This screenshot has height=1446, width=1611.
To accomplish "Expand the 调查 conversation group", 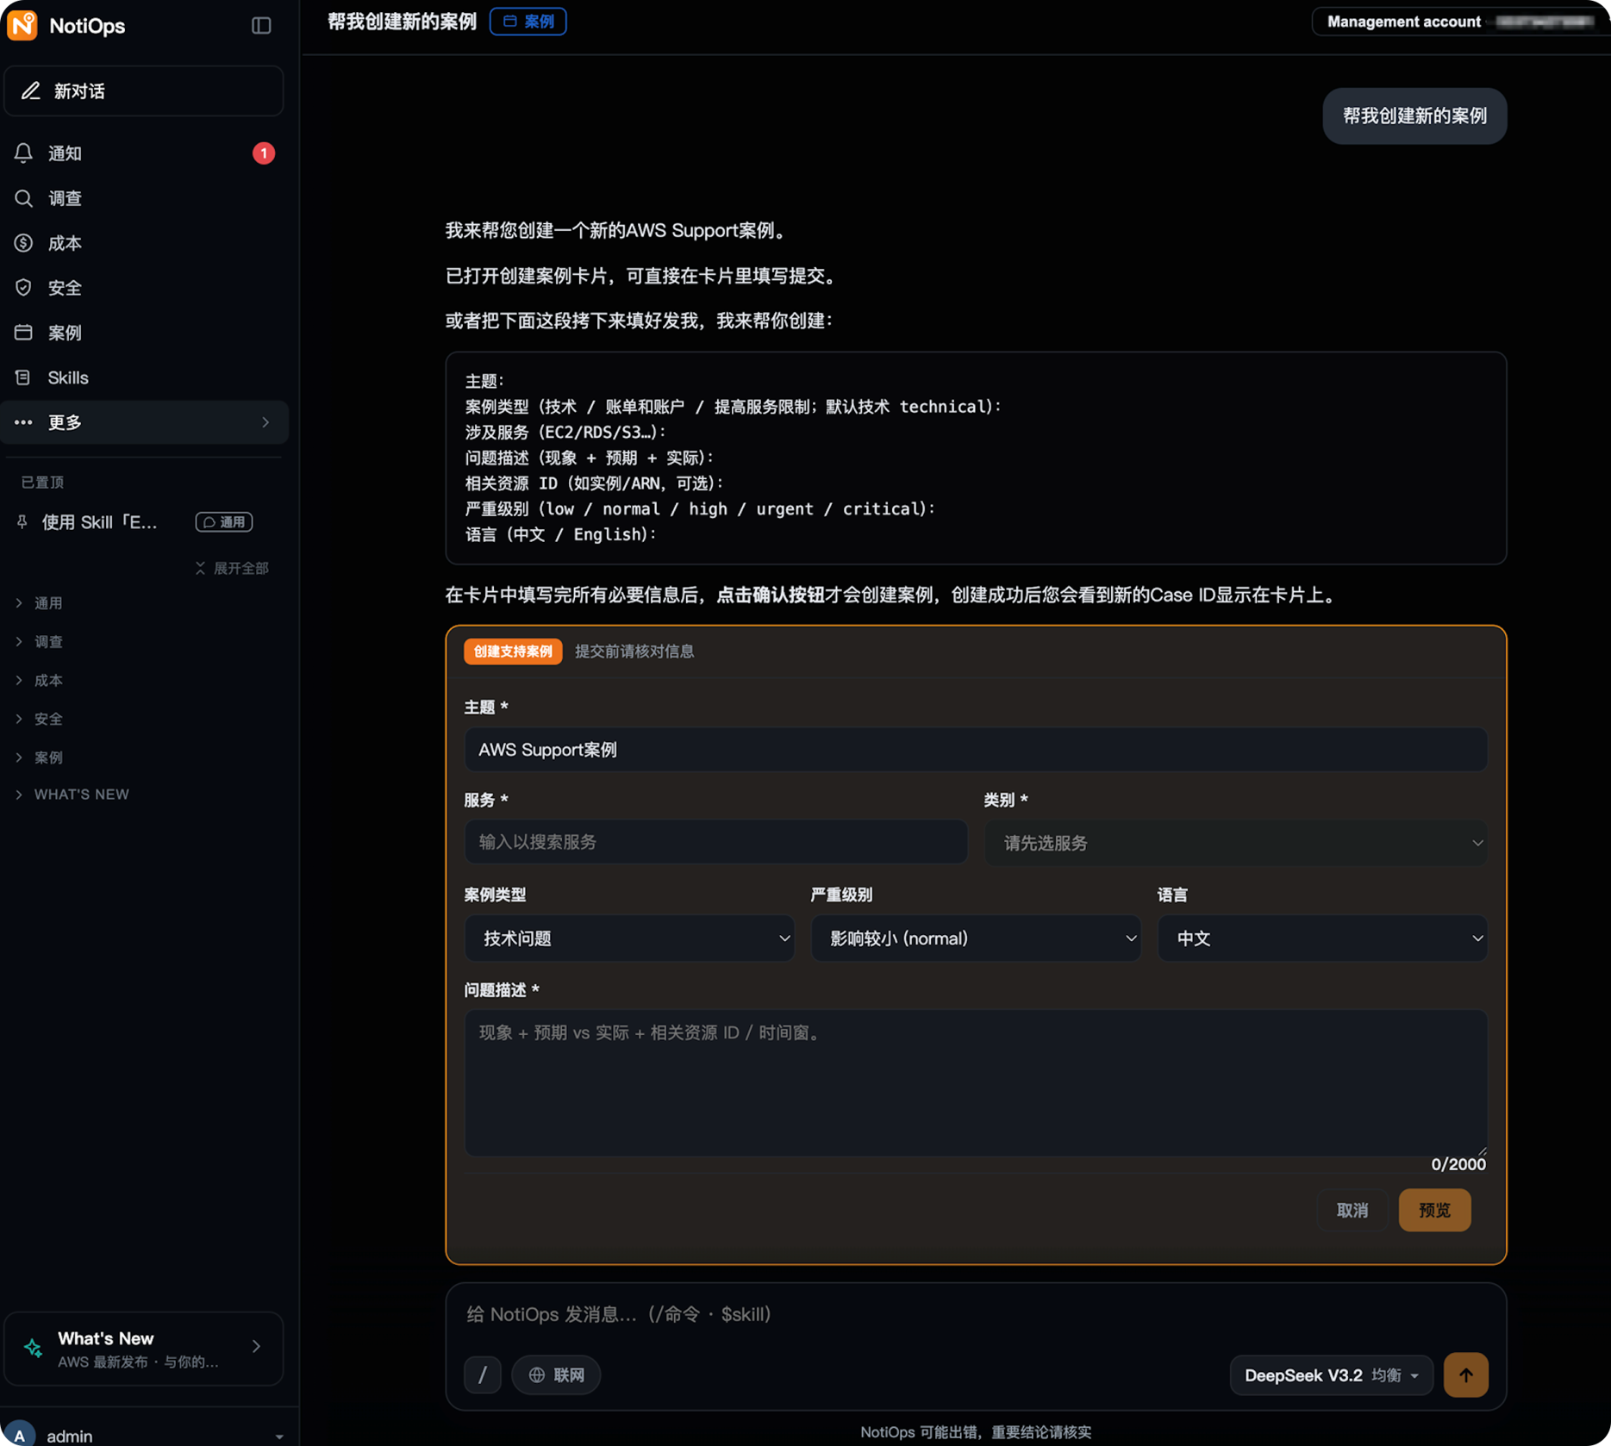I will click(40, 642).
